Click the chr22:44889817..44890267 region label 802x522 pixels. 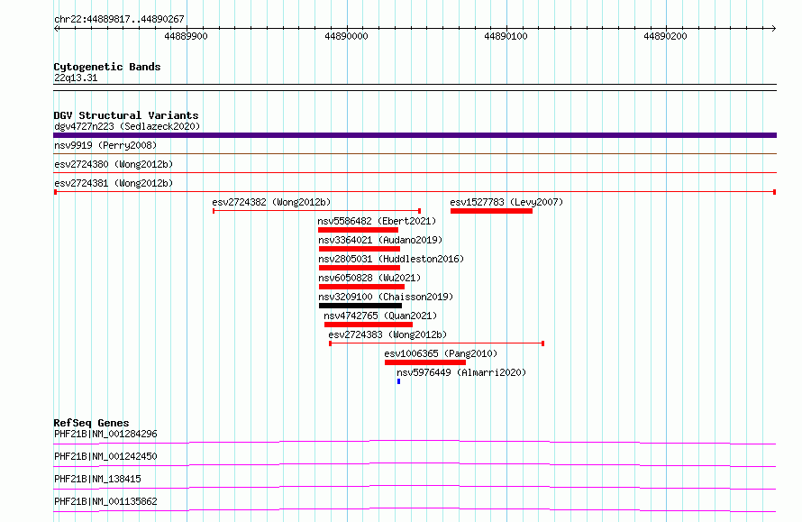click(119, 19)
